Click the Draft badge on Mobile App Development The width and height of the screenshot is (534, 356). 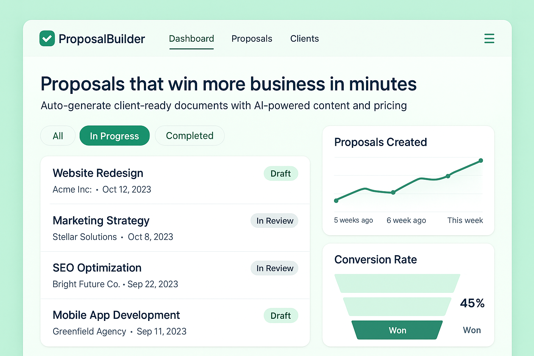(x=281, y=315)
